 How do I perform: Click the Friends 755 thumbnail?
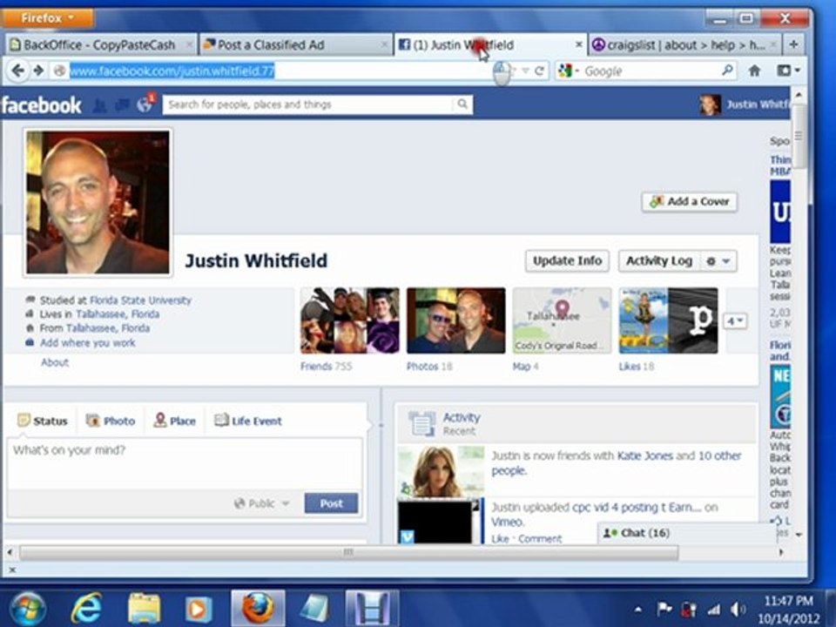[x=350, y=320]
